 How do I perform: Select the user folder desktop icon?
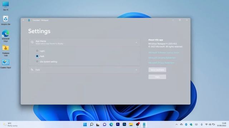[6, 50]
